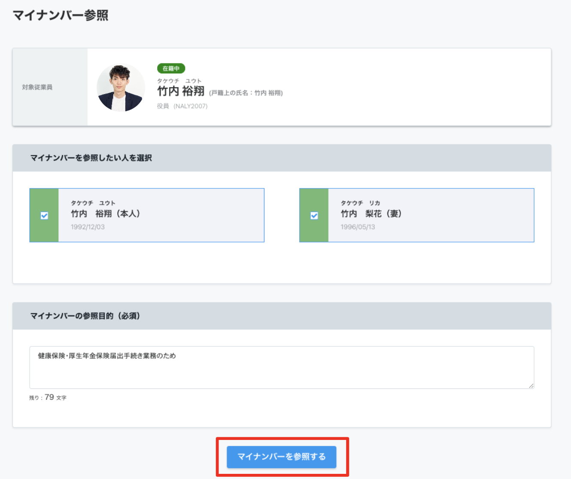
Task: Uncheck the checkbox for 竹内 梨花（妻）
Action: (x=314, y=215)
